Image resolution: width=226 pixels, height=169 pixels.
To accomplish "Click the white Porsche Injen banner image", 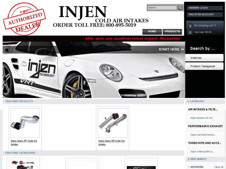I will click(94, 70).
